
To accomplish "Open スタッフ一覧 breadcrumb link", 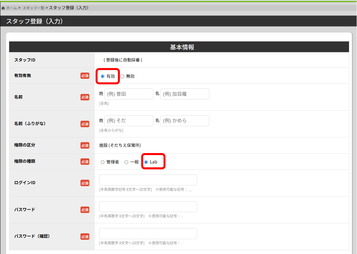I will click(x=33, y=8).
